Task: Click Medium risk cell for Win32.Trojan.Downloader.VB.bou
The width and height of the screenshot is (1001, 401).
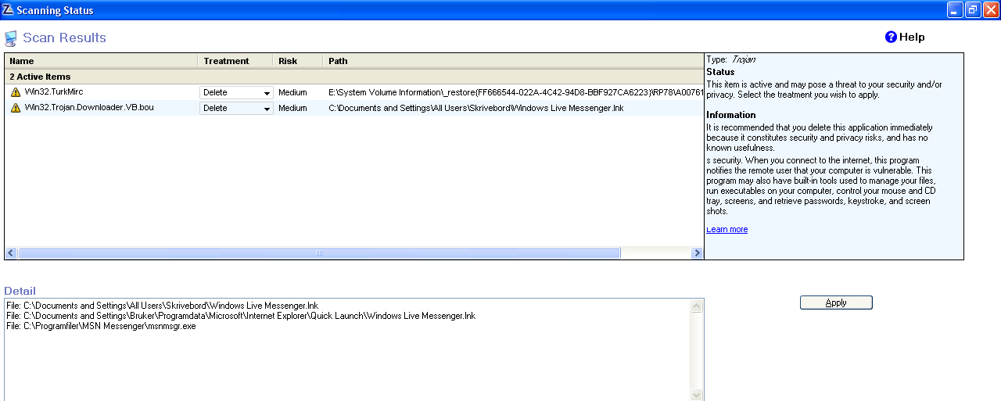Action: pos(292,108)
